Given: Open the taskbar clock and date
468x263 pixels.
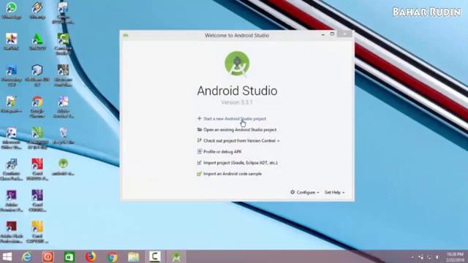Looking at the screenshot, I should click(455, 257).
